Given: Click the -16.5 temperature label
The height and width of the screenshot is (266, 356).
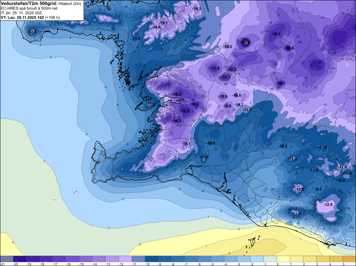Looking at the screenshot, I should coord(237,95).
